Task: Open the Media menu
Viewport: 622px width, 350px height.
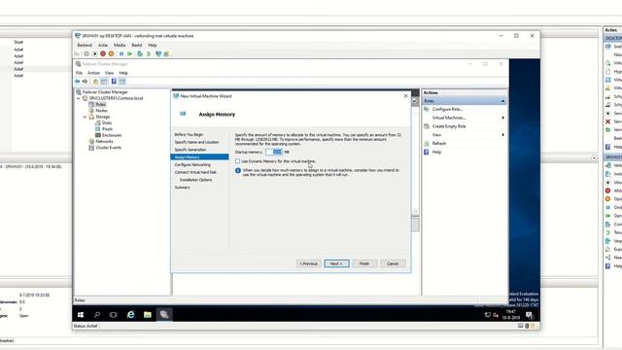Action: 120,46
